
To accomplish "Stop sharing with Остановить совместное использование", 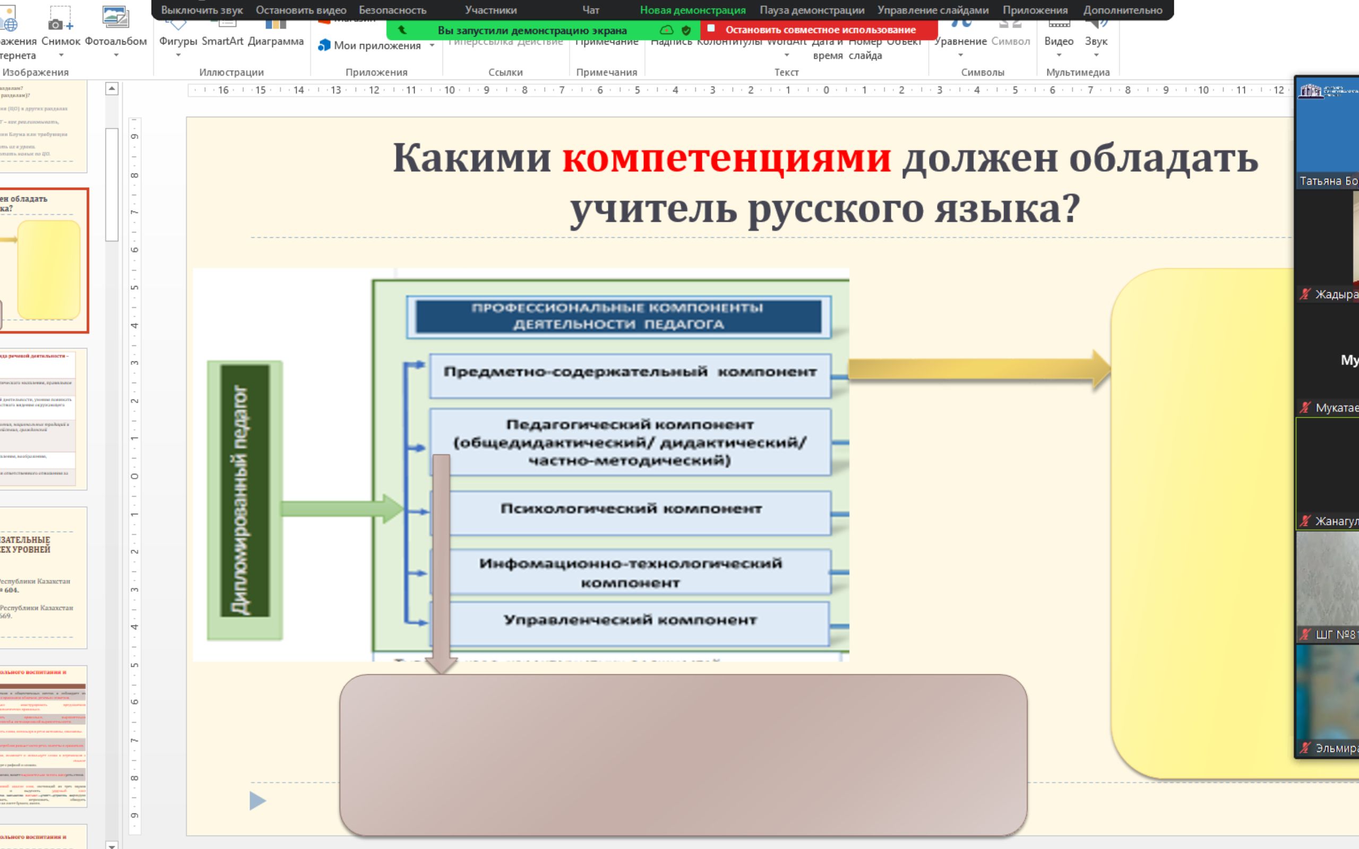I will coord(819,30).
